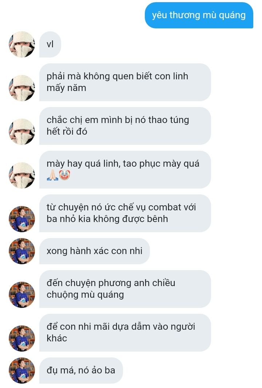Tap the praying hands emoji in the message
Image resolution: width=262 pixels, height=388 pixels.
52,175
